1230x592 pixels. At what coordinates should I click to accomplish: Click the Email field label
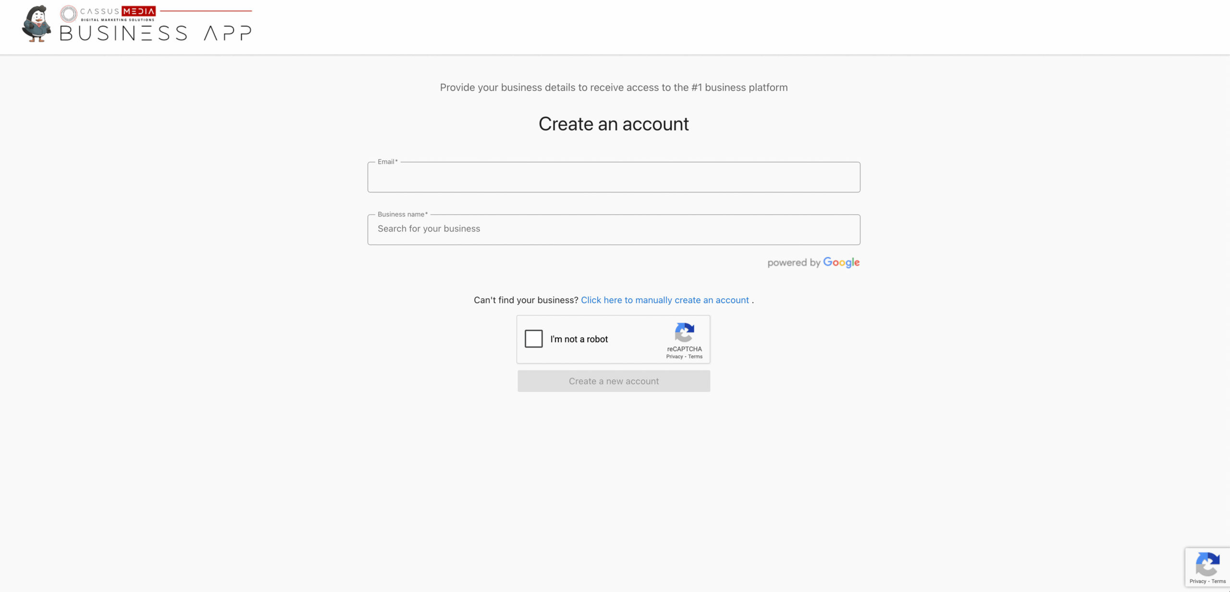(387, 162)
